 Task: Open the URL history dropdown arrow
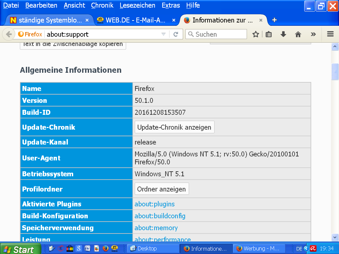pyautogui.click(x=164, y=34)
